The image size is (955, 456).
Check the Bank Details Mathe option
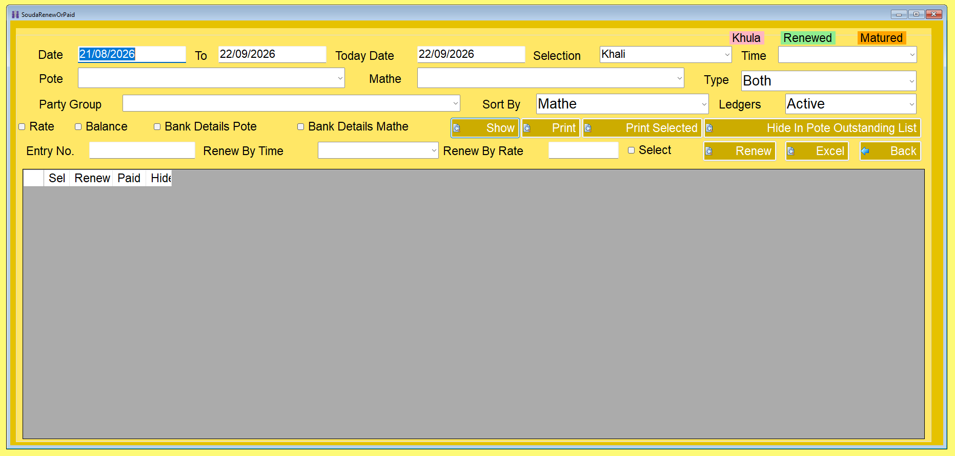click(301, 127)
